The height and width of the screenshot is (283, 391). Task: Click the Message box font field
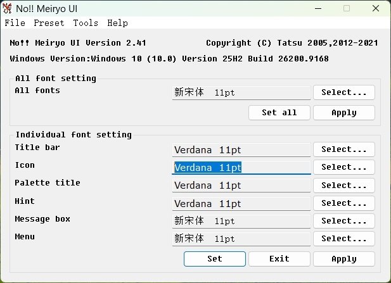[x=241, y=221]
